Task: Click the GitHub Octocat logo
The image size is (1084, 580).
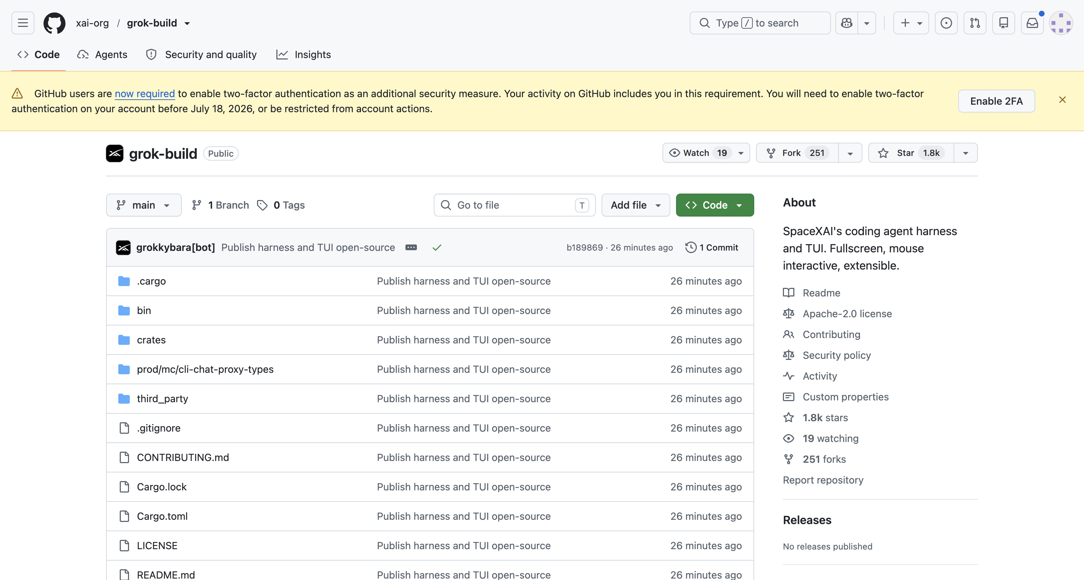Action: pos(54,23)
